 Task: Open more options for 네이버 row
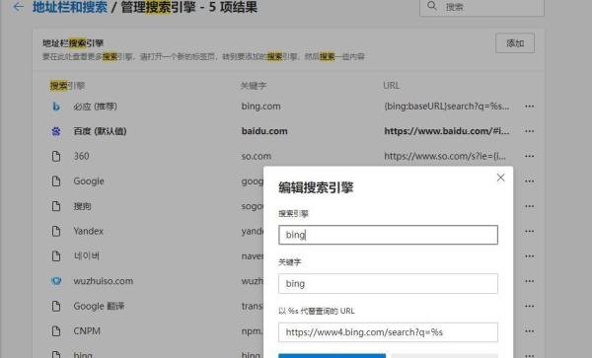point(529,256)
